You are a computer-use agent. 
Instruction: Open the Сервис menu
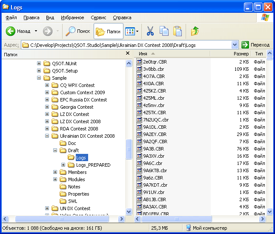[x=98, y=17]
